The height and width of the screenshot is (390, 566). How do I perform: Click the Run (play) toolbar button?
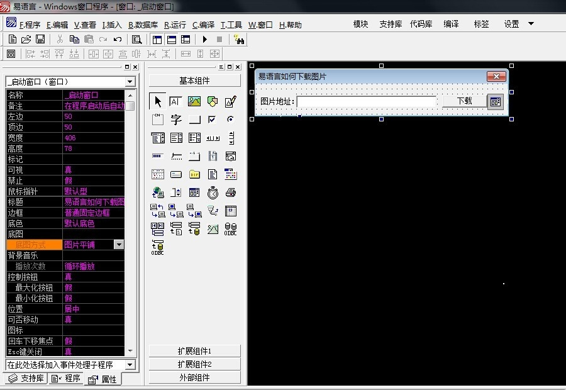[x=205, y=39]
